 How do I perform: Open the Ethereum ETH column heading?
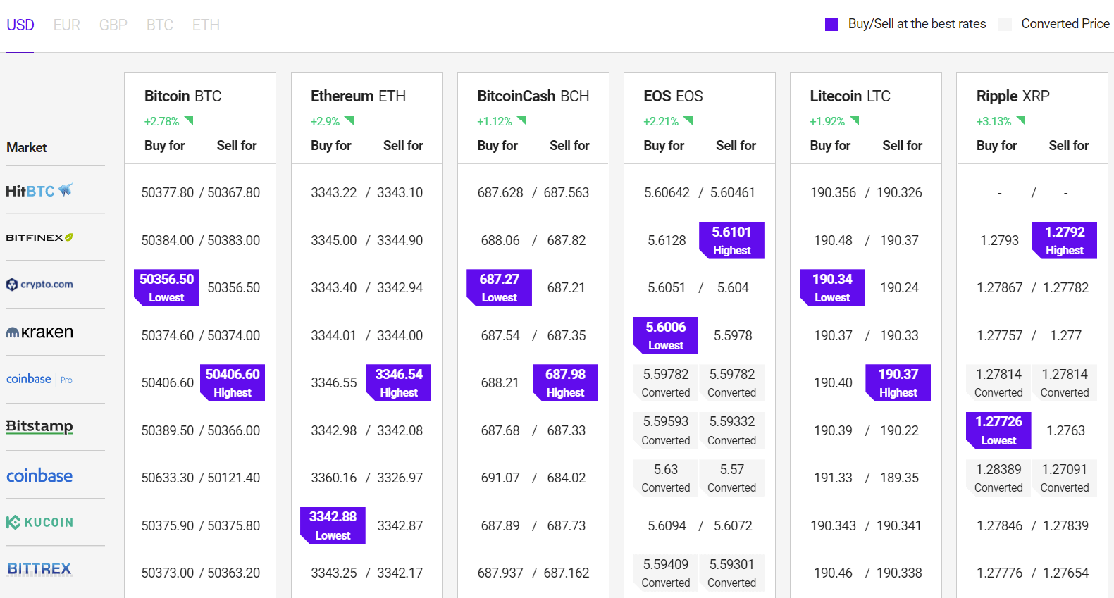click(x=358, y=96)
